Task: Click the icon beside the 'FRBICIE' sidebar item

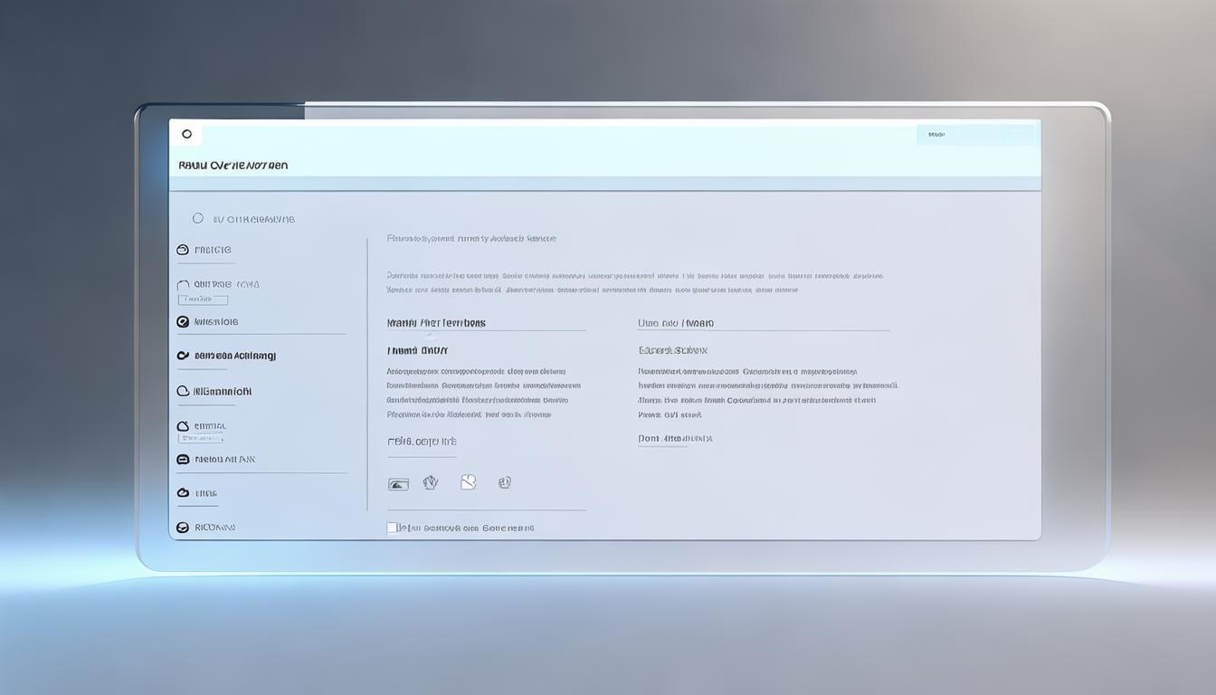Action: (183, 250)
